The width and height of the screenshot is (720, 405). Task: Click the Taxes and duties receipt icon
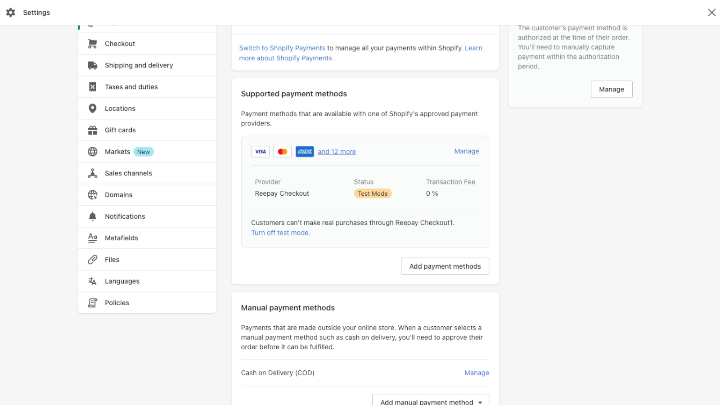click(93, 87)
